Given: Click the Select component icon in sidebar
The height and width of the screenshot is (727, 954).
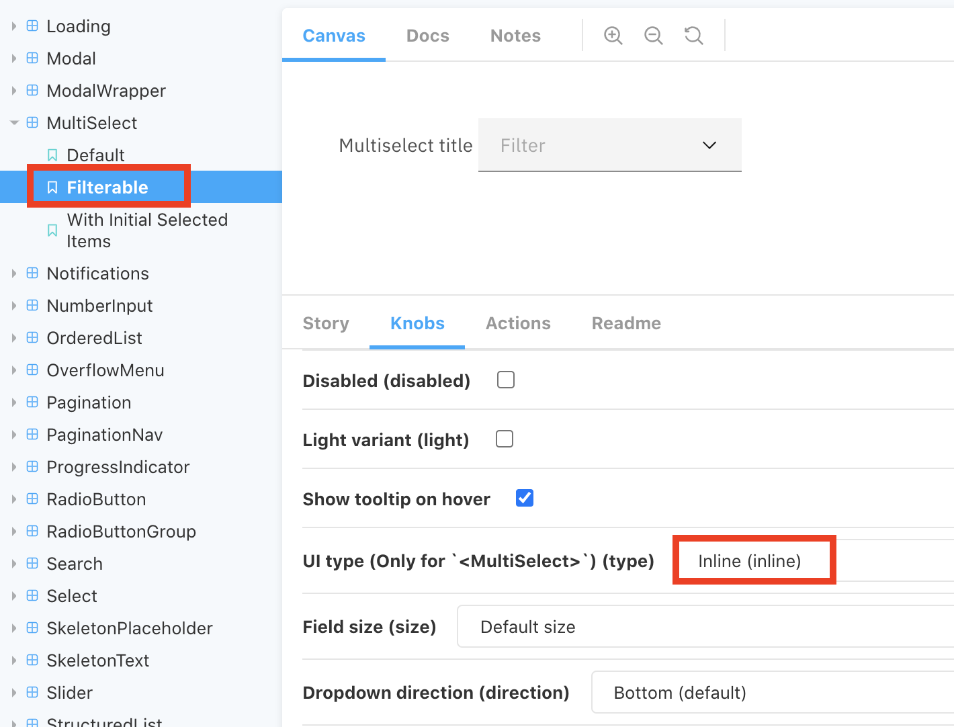Looking at the screenshot, I should 32,595.
